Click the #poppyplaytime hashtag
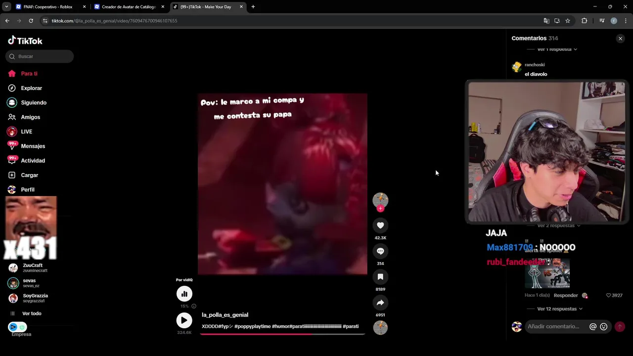633x356 pixels. pos(252,326)
